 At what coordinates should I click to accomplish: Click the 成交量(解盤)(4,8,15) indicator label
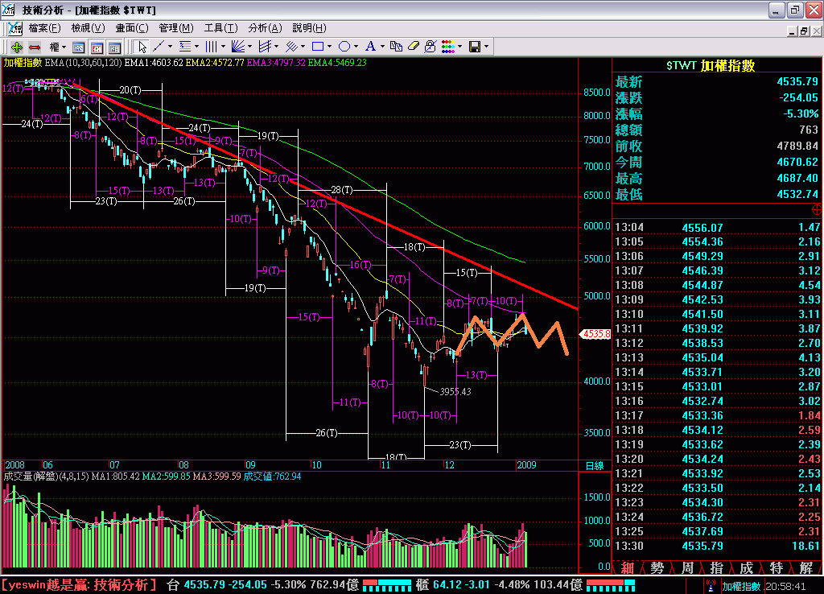(46, 476)
